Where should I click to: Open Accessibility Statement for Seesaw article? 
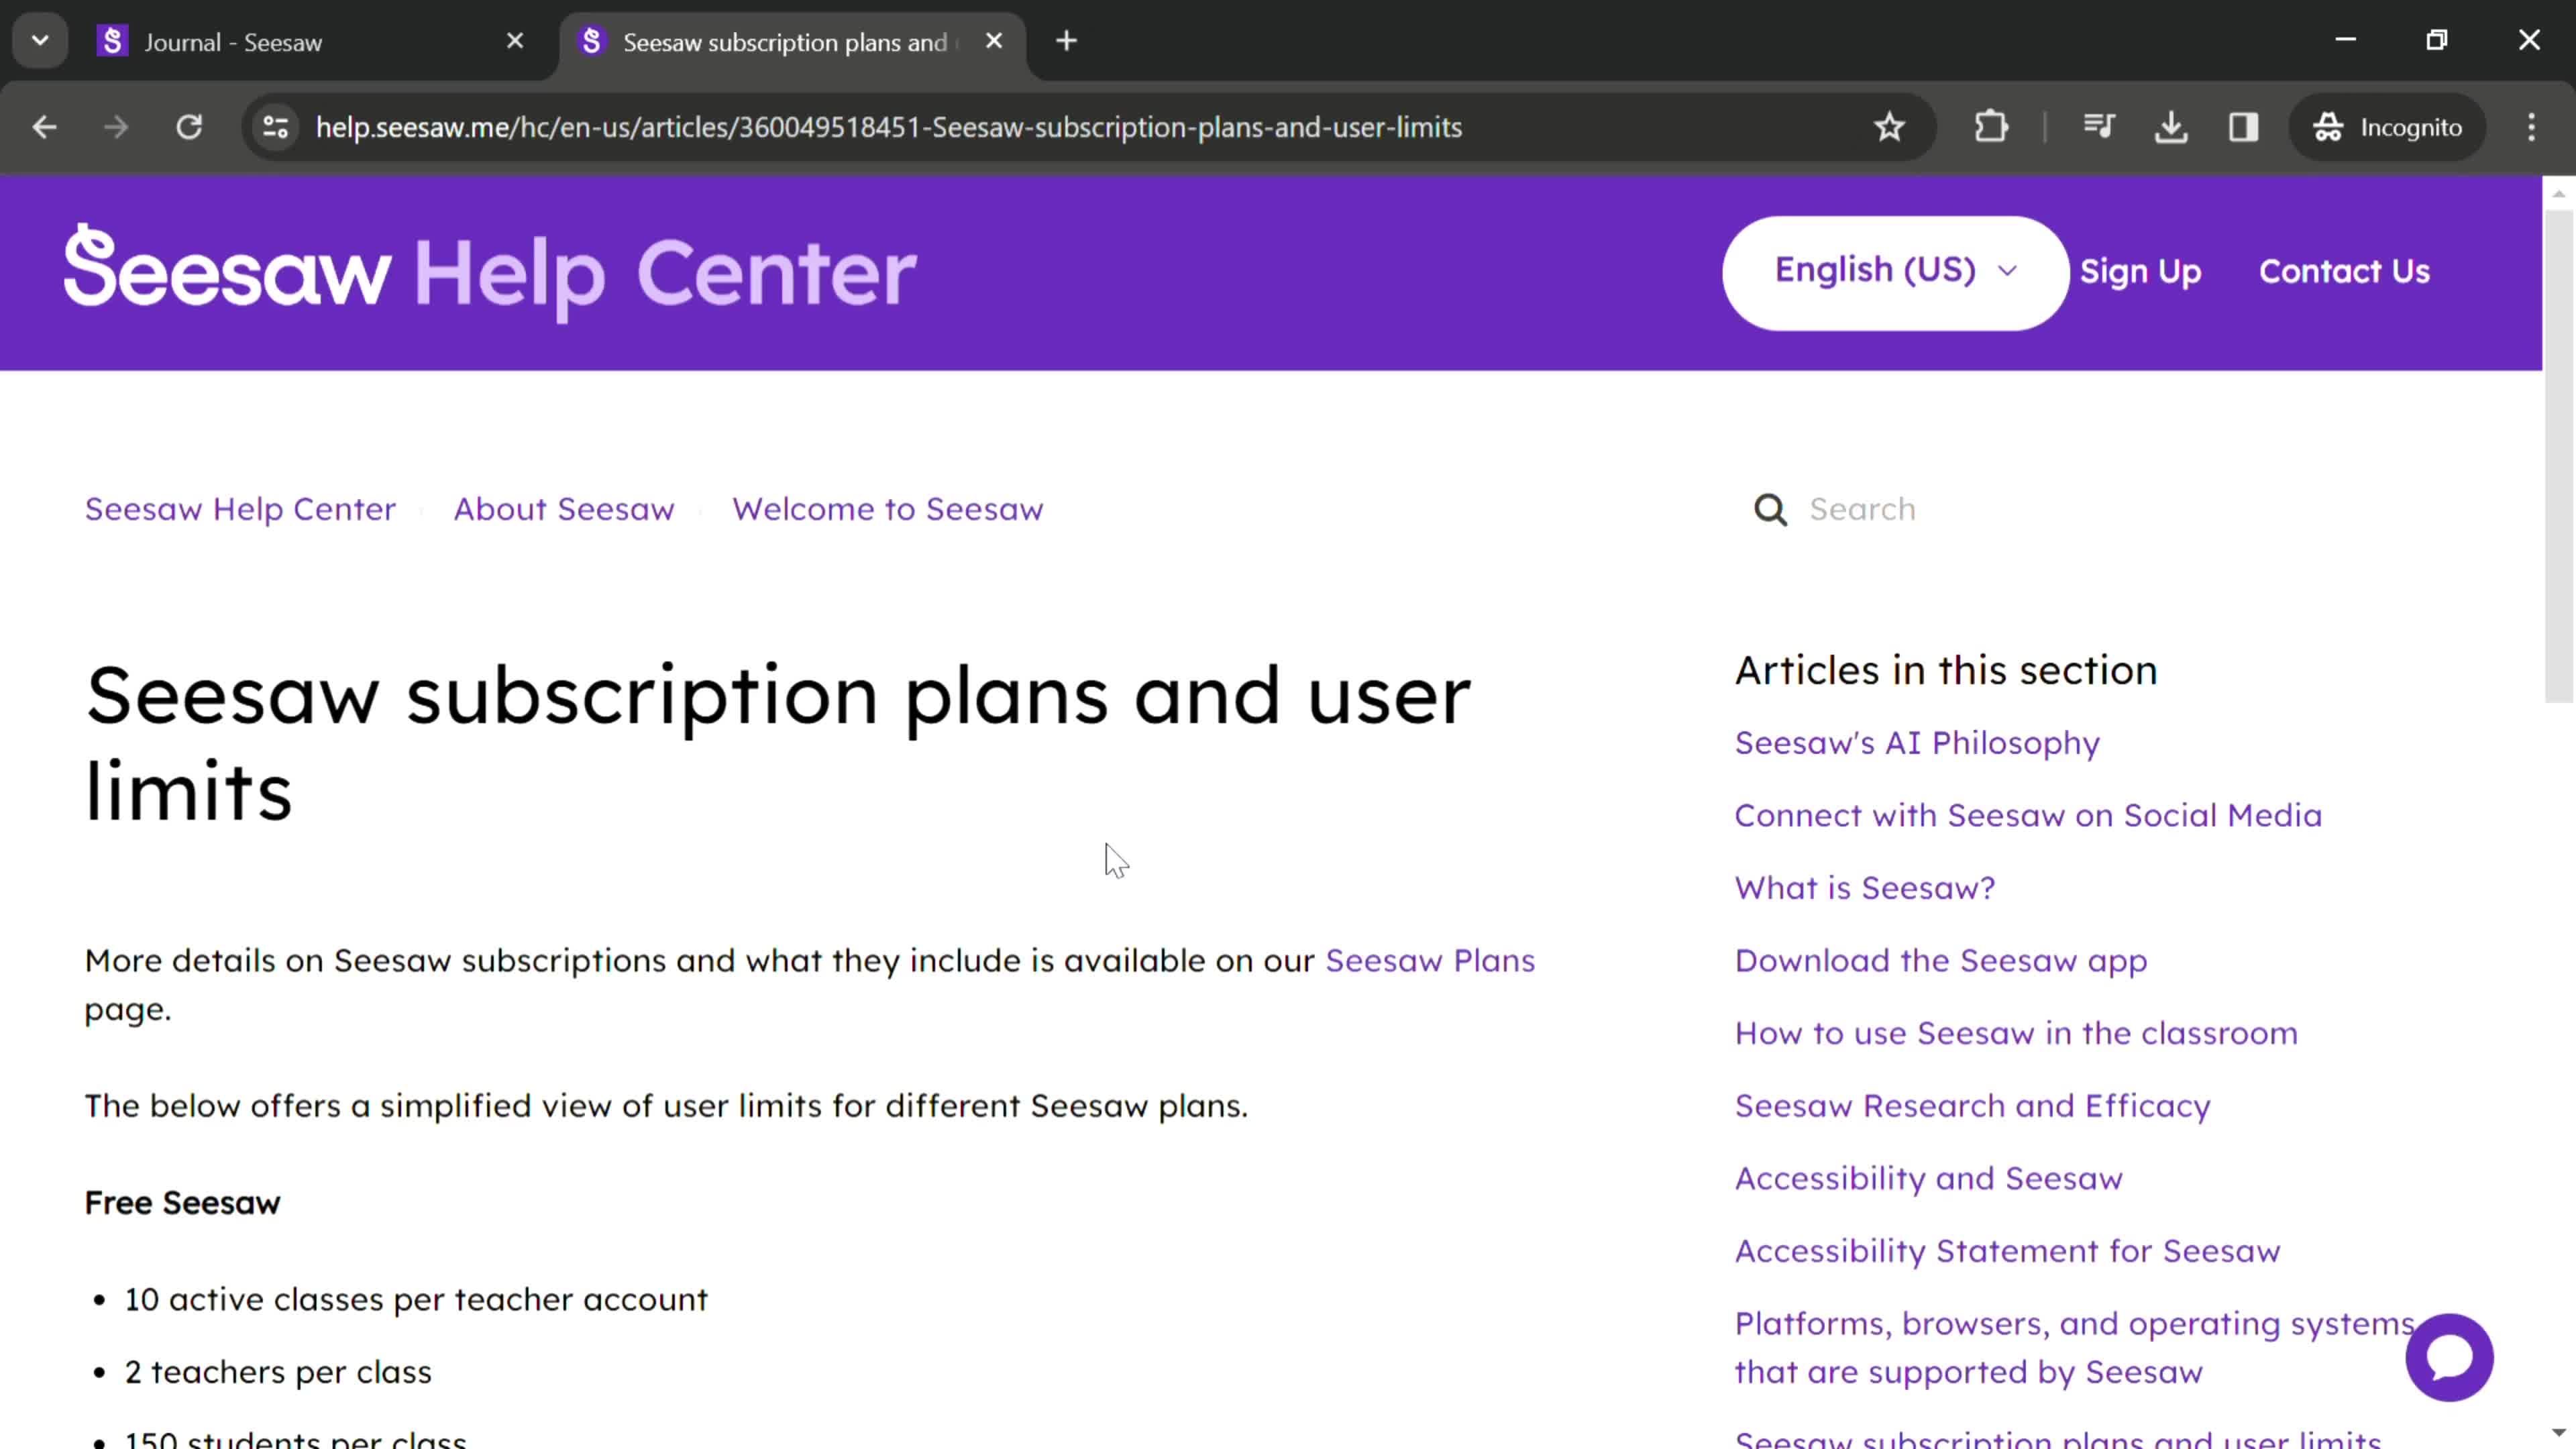2007,1251
